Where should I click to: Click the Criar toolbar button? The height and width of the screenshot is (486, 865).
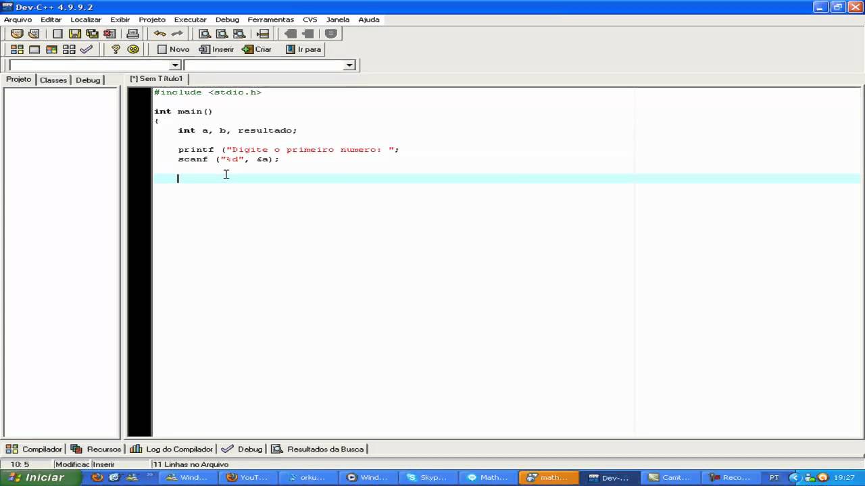(257, 49)
